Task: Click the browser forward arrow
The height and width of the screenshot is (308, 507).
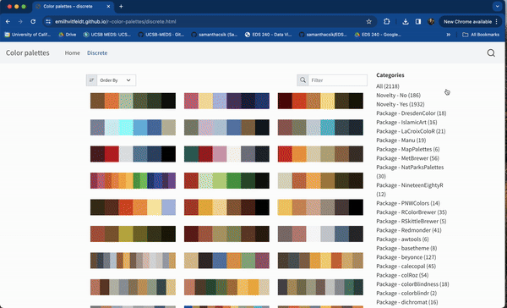Action: pyautogui.click(x=20, y=22)
